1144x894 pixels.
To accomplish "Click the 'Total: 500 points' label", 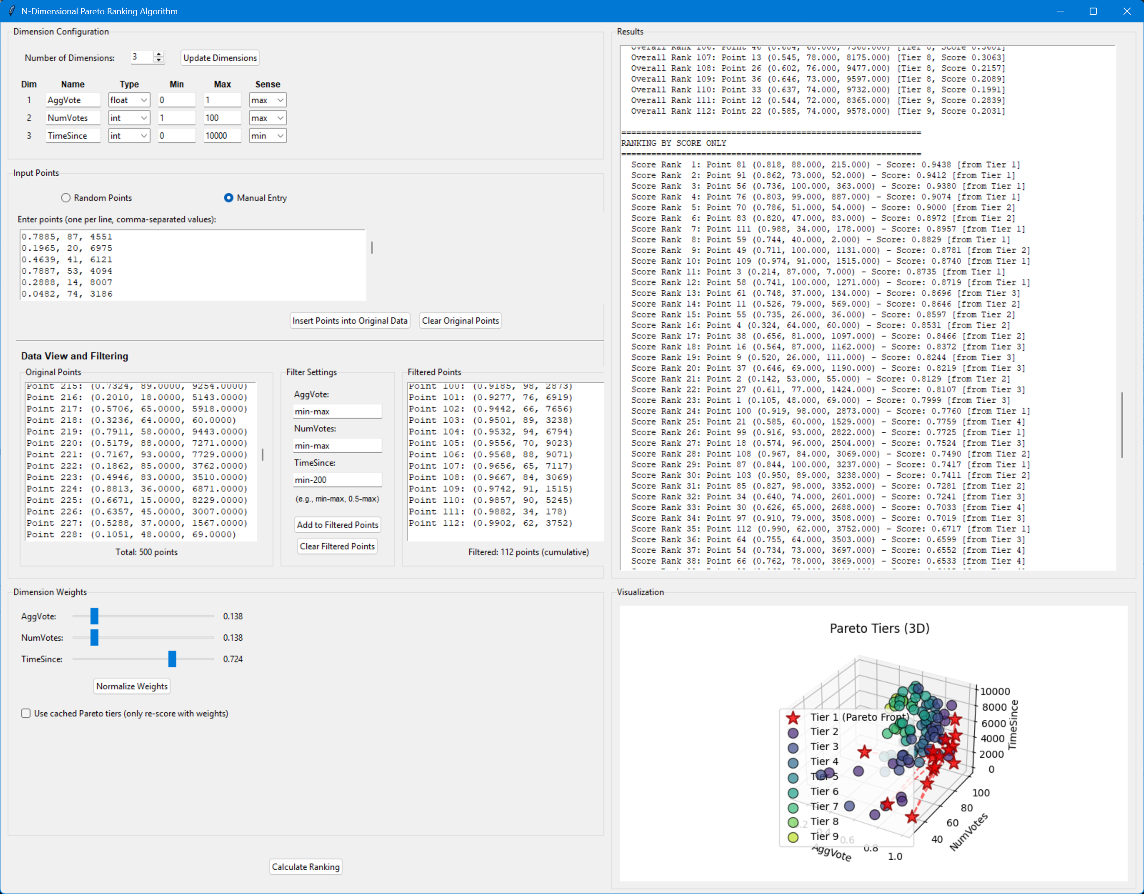I will (x=147, y=552).
